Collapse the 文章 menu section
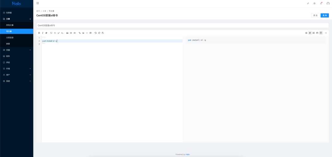Viewport: 332px width, 157px height. coord(17,19)
